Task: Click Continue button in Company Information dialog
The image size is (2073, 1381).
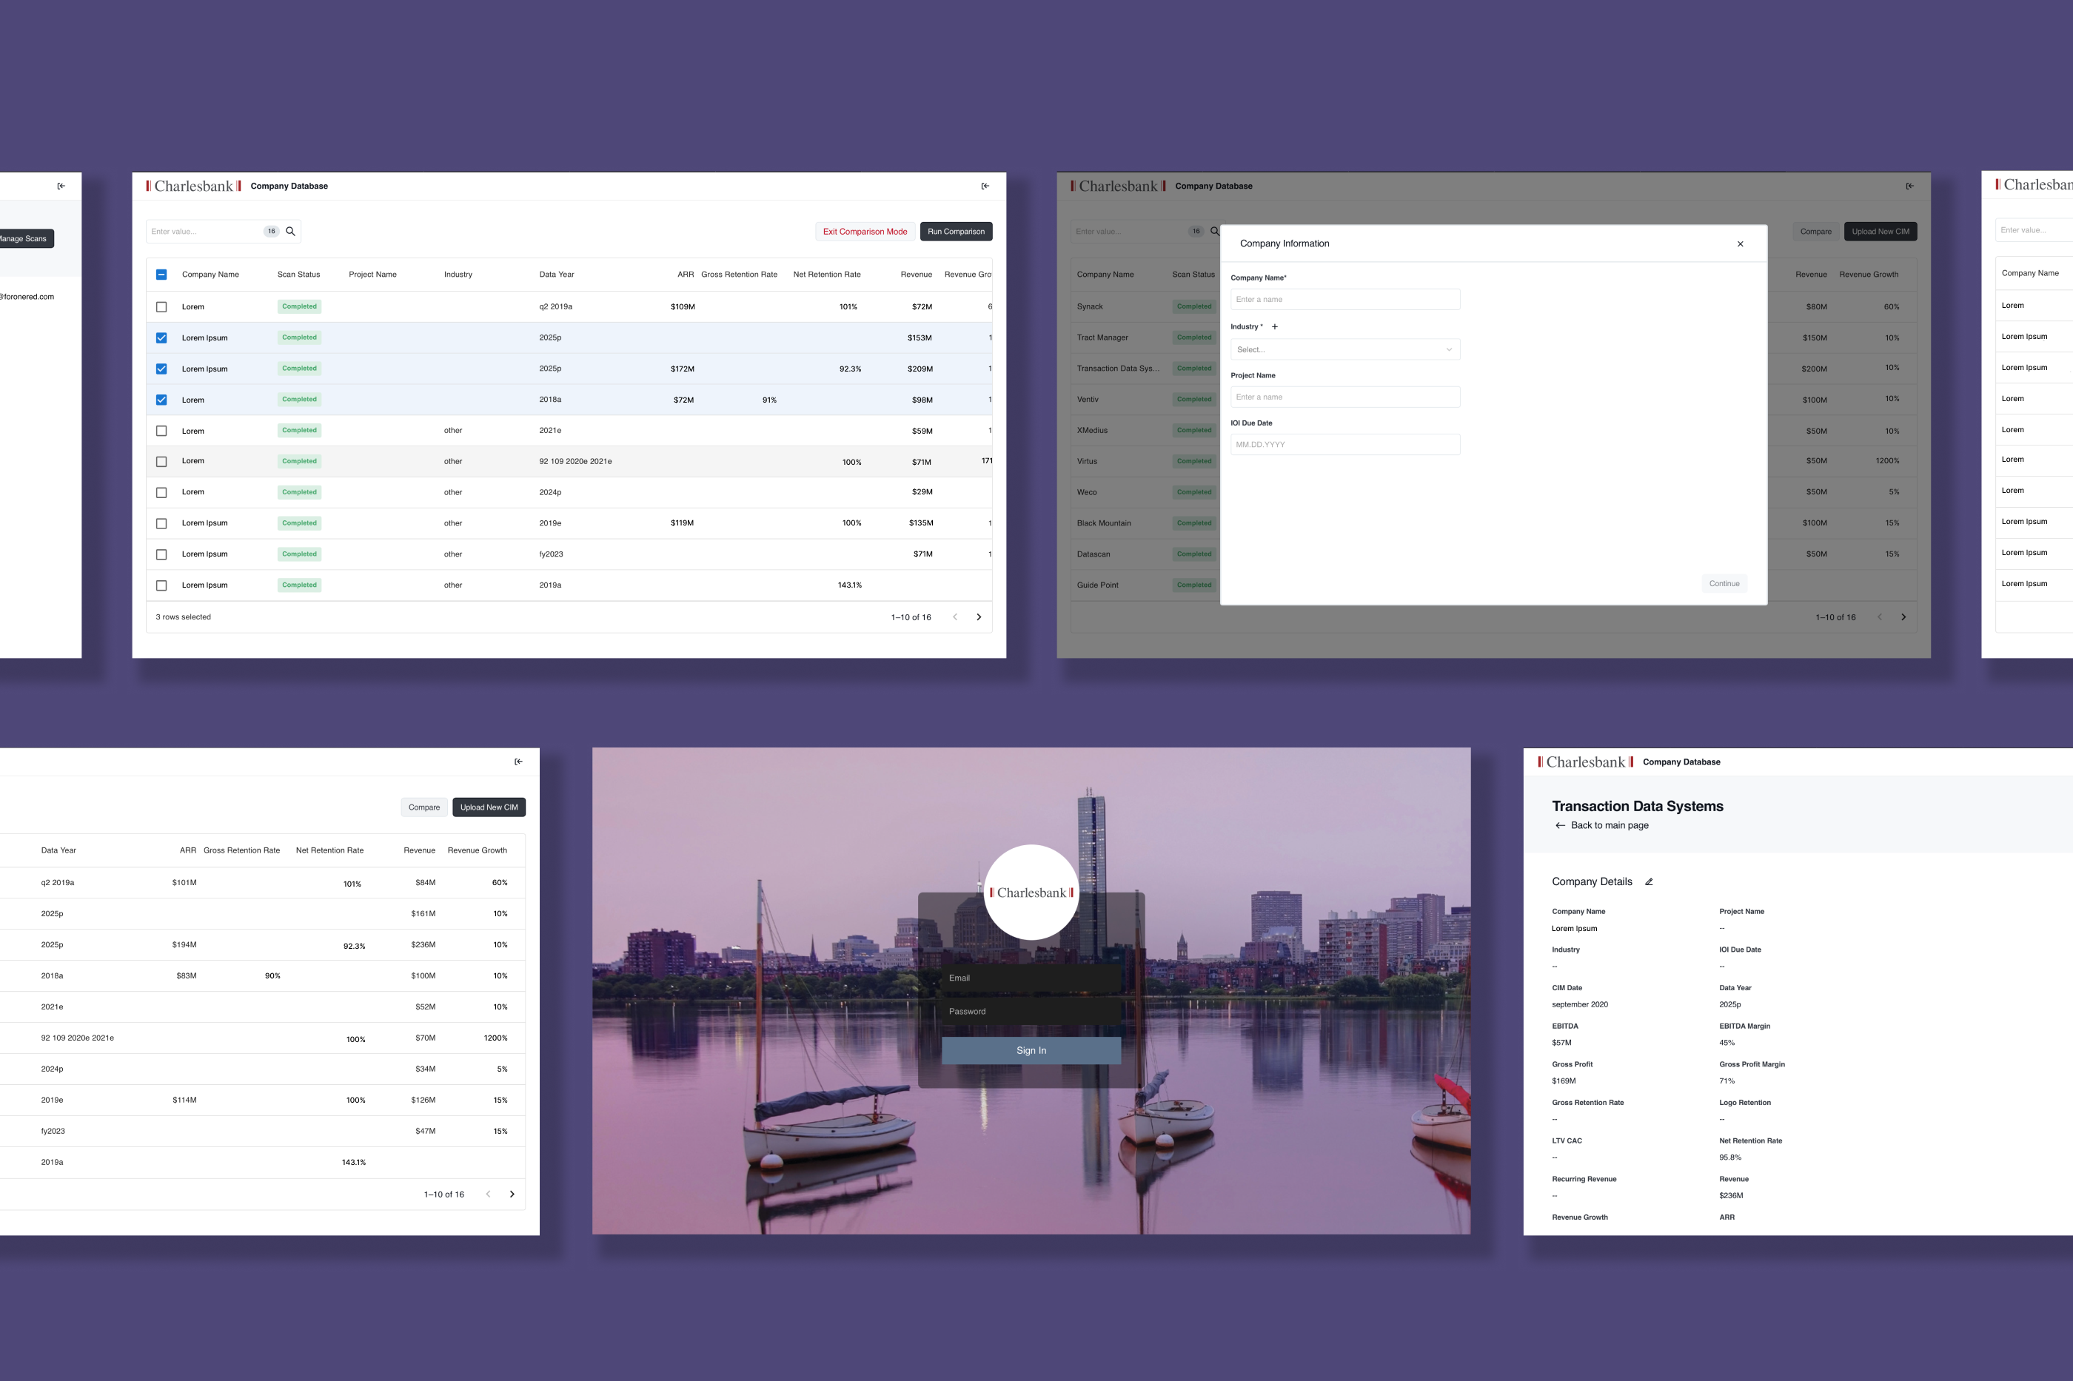Action: (1724, 583)
